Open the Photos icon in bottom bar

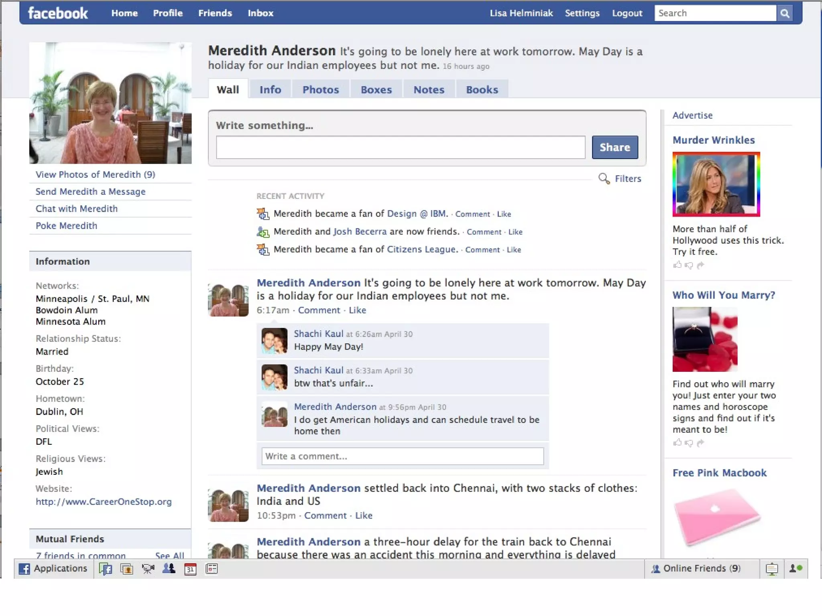(127, 569)
